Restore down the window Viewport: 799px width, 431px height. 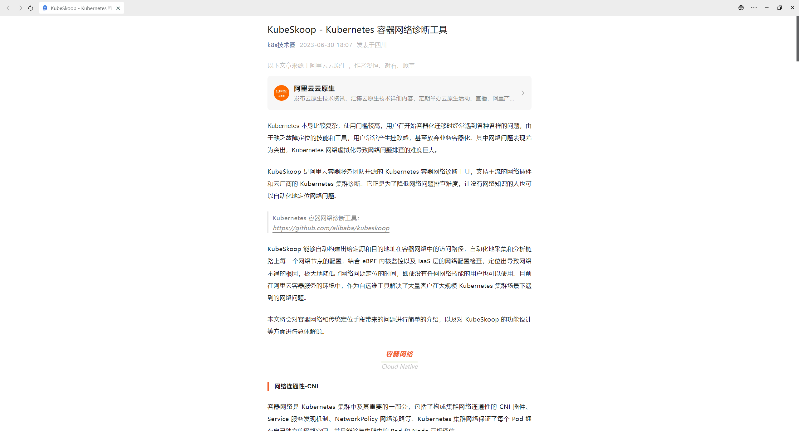pyautogui.click(x=779, y=8)
